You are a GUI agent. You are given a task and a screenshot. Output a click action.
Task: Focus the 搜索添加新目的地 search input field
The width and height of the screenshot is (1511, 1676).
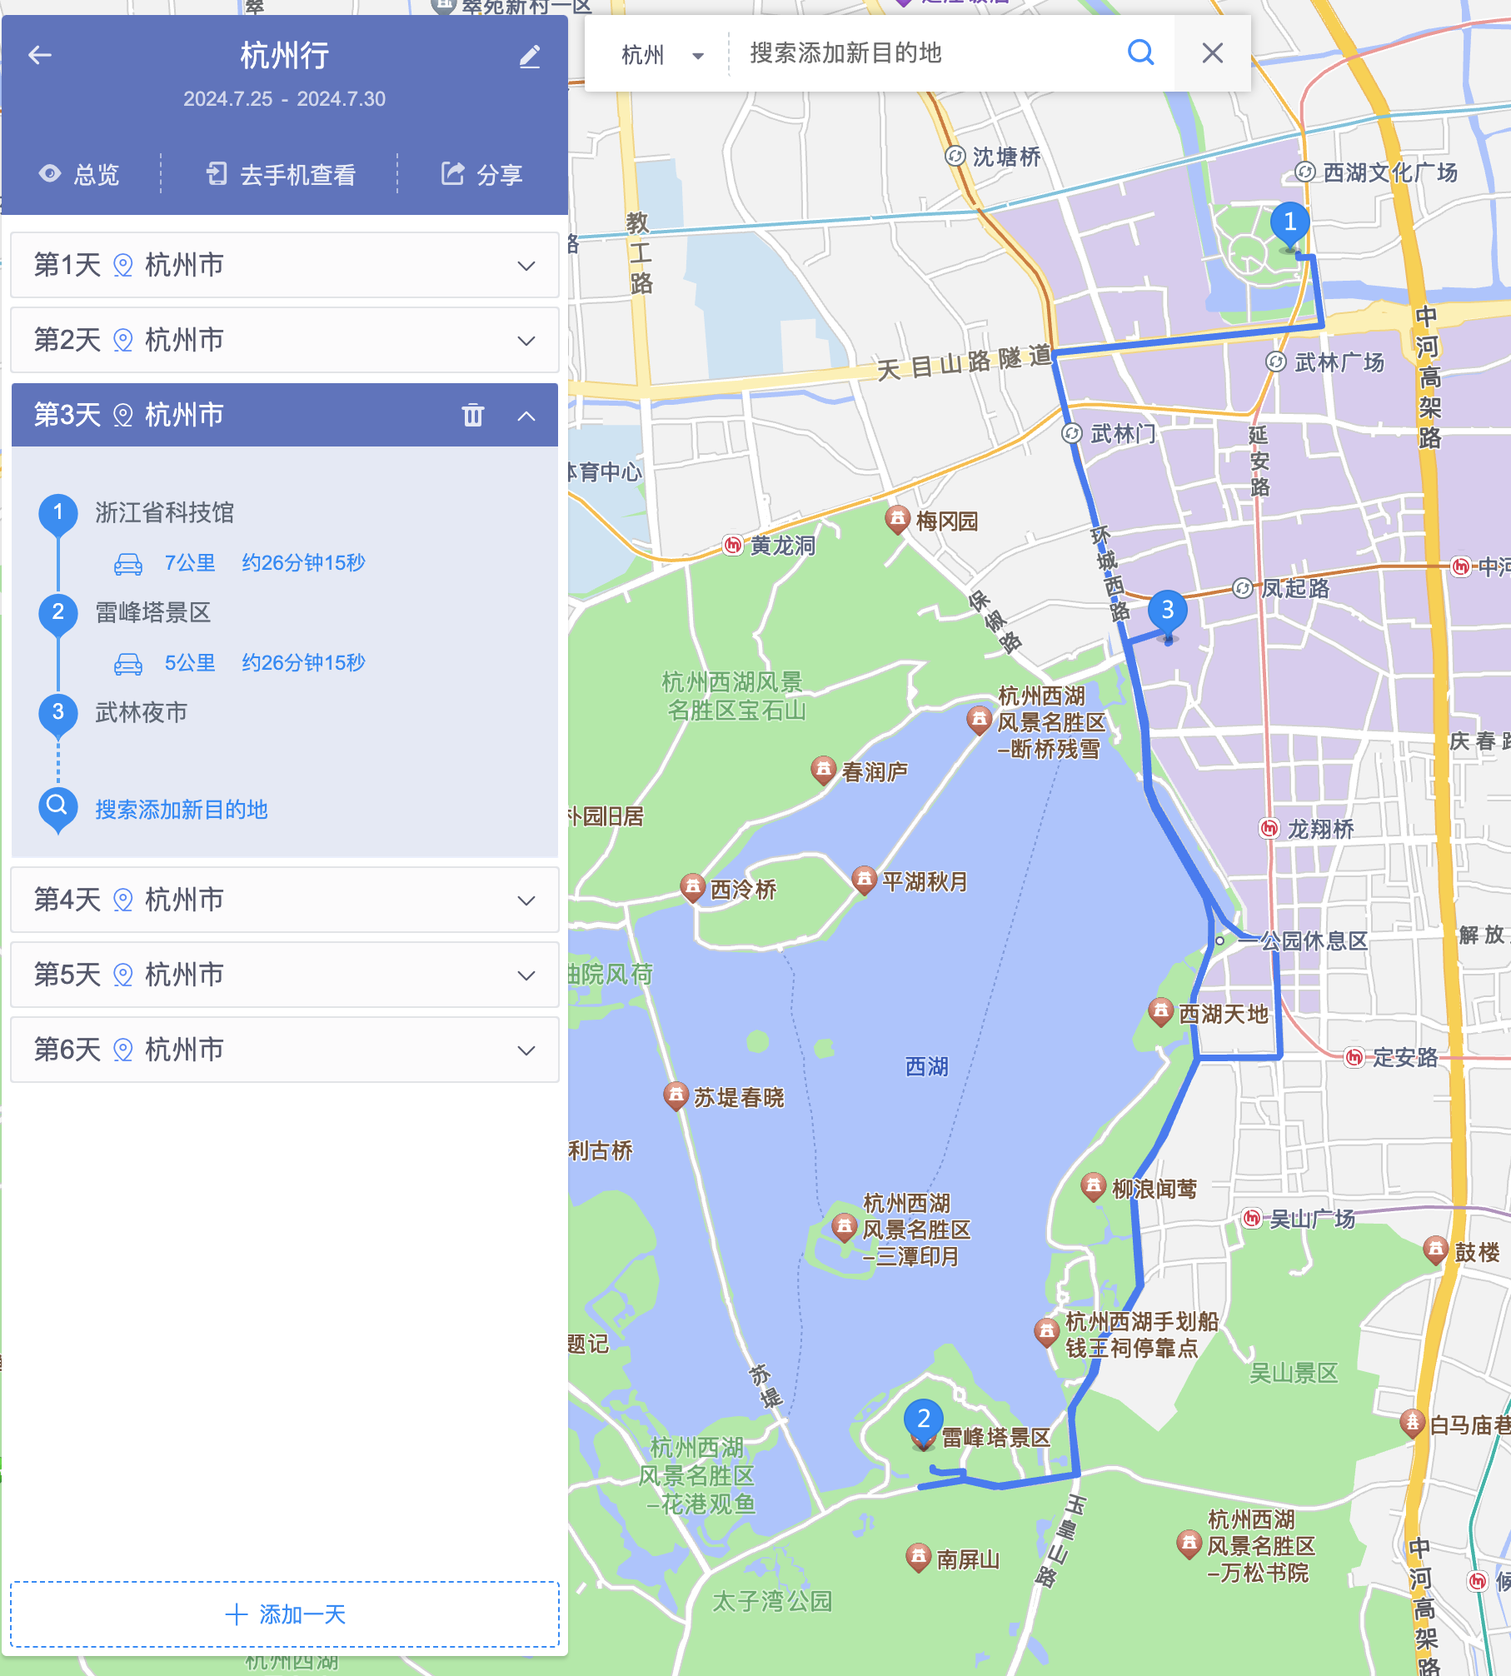coord(925,53)
